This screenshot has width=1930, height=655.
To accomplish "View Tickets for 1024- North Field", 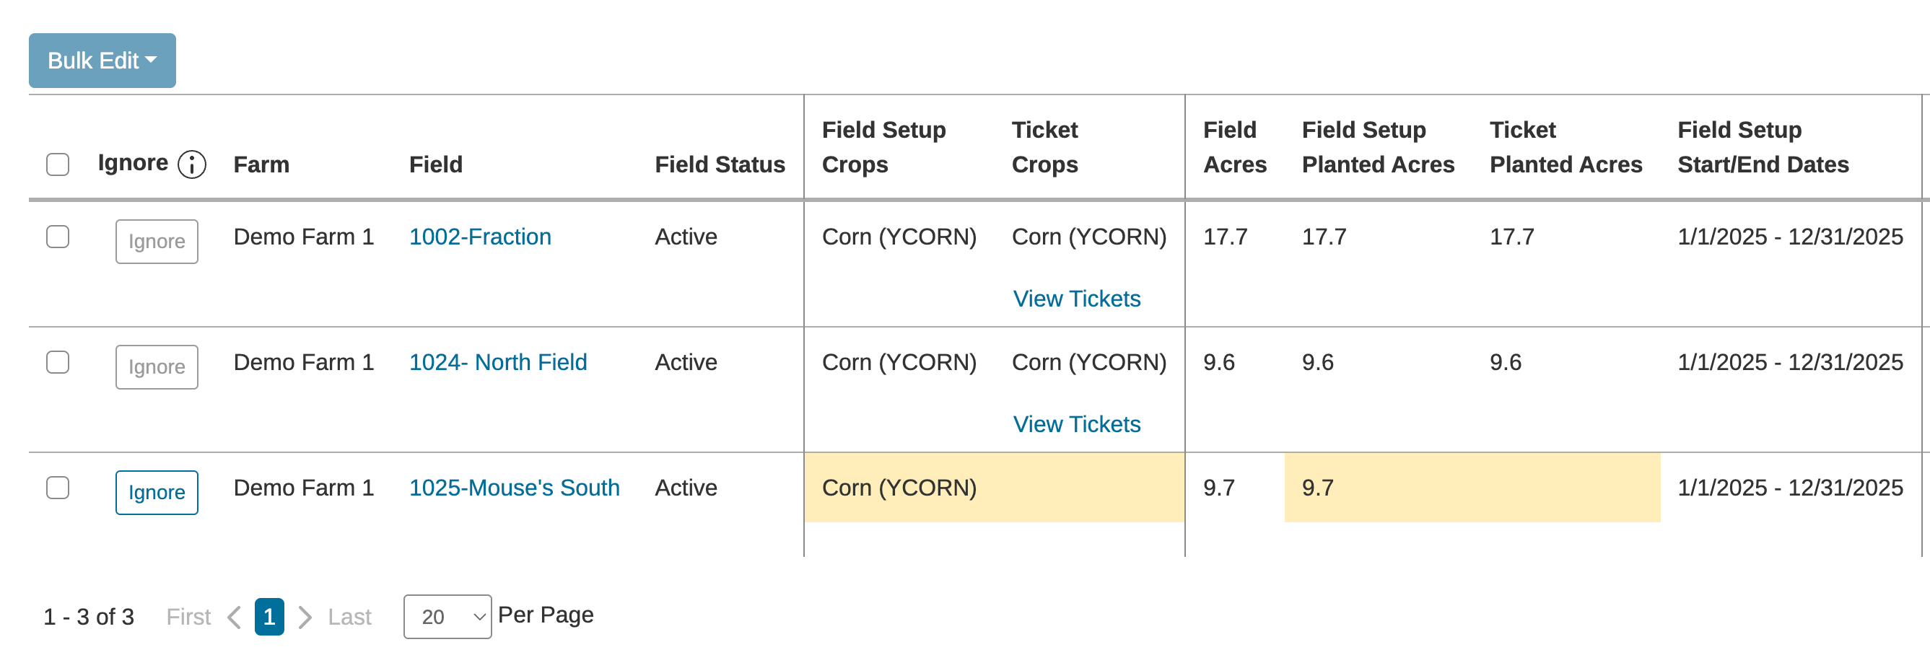I will click(1076, 424).
